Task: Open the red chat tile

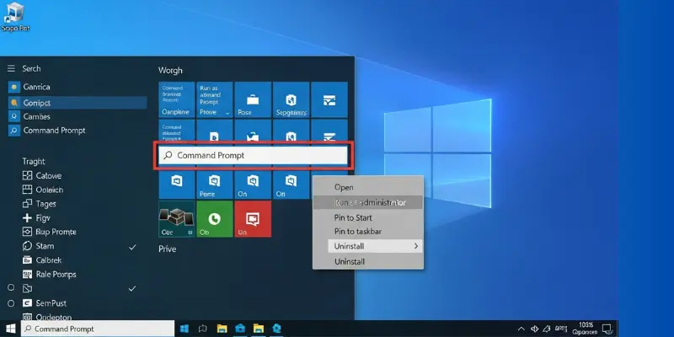Action: click(x=253, y=219)
